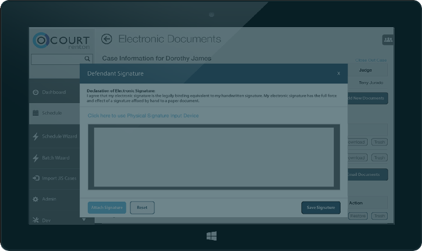Click the Attach Signature button

(x=107, y=207)
